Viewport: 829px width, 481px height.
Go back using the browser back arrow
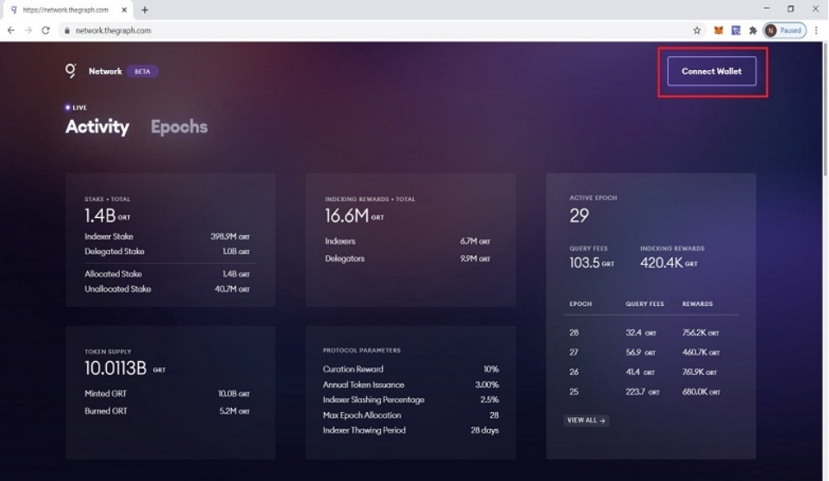(11, 31)
